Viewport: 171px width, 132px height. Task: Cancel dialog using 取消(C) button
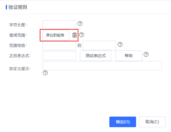pos(152,122)
